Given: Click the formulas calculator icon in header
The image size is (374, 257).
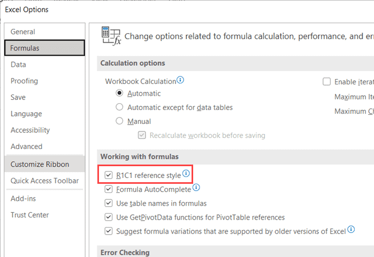Looking at the screenshot, I should tap(110, 36).
